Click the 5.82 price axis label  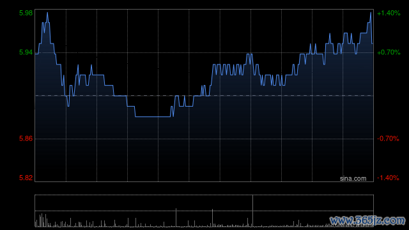pos(26,178)
